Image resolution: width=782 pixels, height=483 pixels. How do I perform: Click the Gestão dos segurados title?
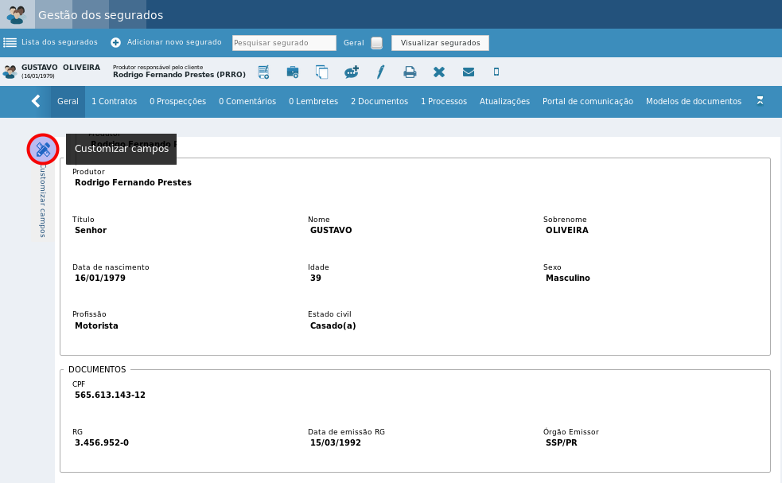(x=101, y=15)
